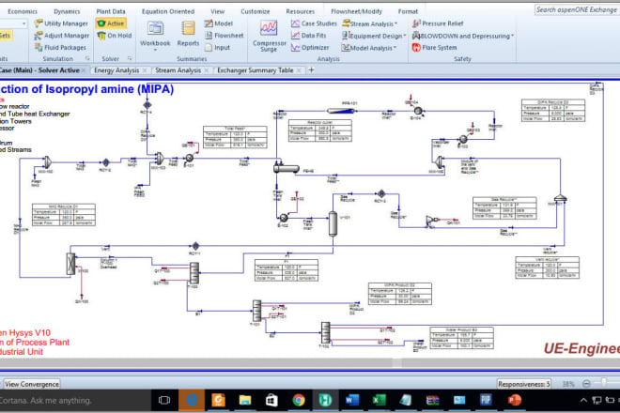Open Data Fits

(309, 36)
